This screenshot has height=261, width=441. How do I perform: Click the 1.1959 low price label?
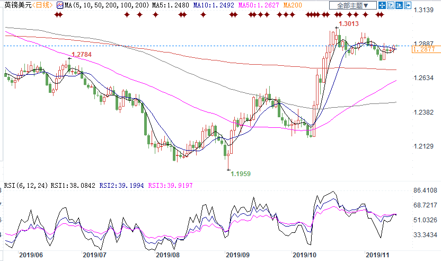tap(241, 173)
